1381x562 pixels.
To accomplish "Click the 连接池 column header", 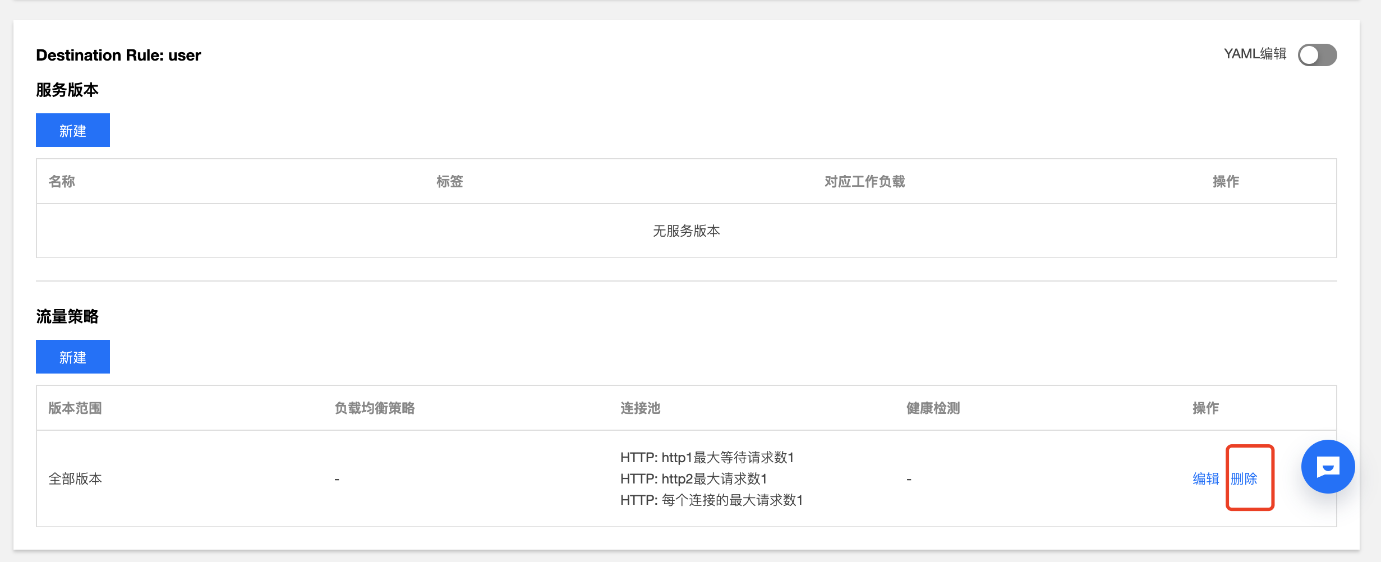I will point(641,408).
